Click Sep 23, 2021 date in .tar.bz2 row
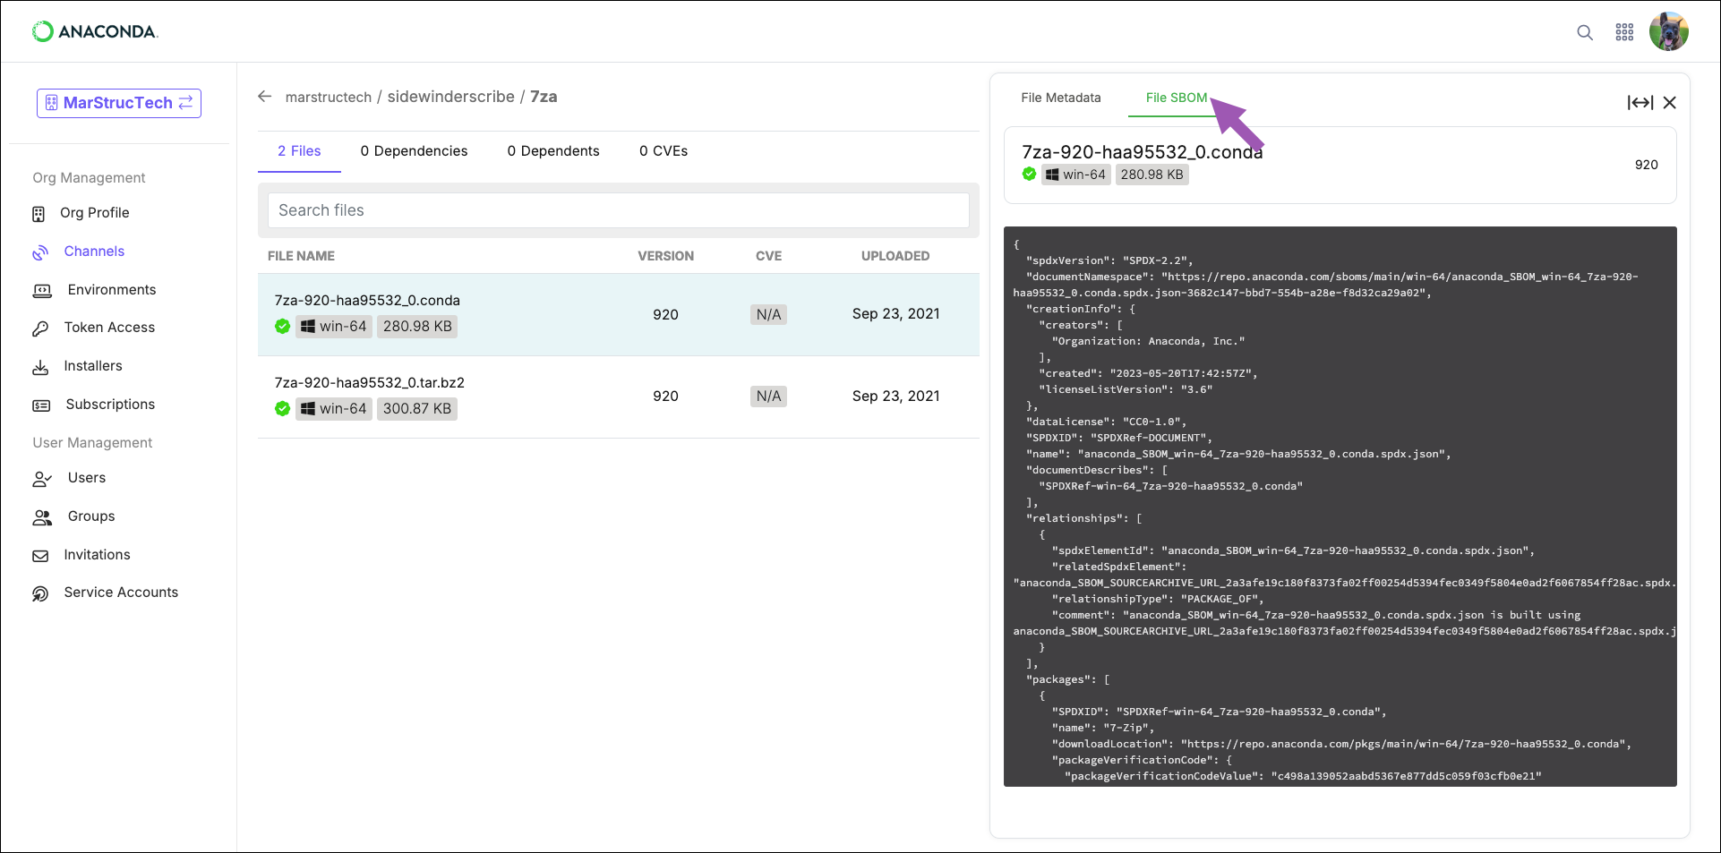 coord(895,397)
